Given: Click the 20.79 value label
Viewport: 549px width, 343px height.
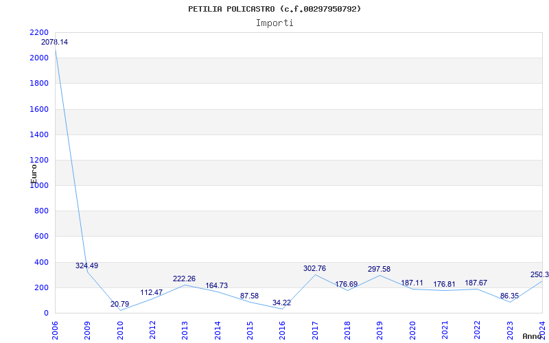Looking at the screenshot, I should pos(119,304).
